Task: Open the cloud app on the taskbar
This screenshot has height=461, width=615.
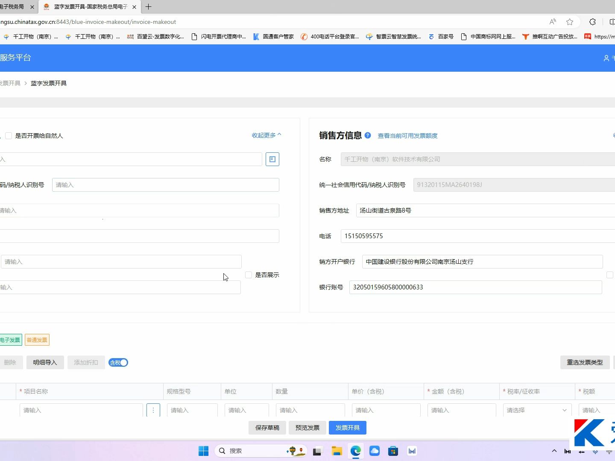Action: (x=375, y=451)
